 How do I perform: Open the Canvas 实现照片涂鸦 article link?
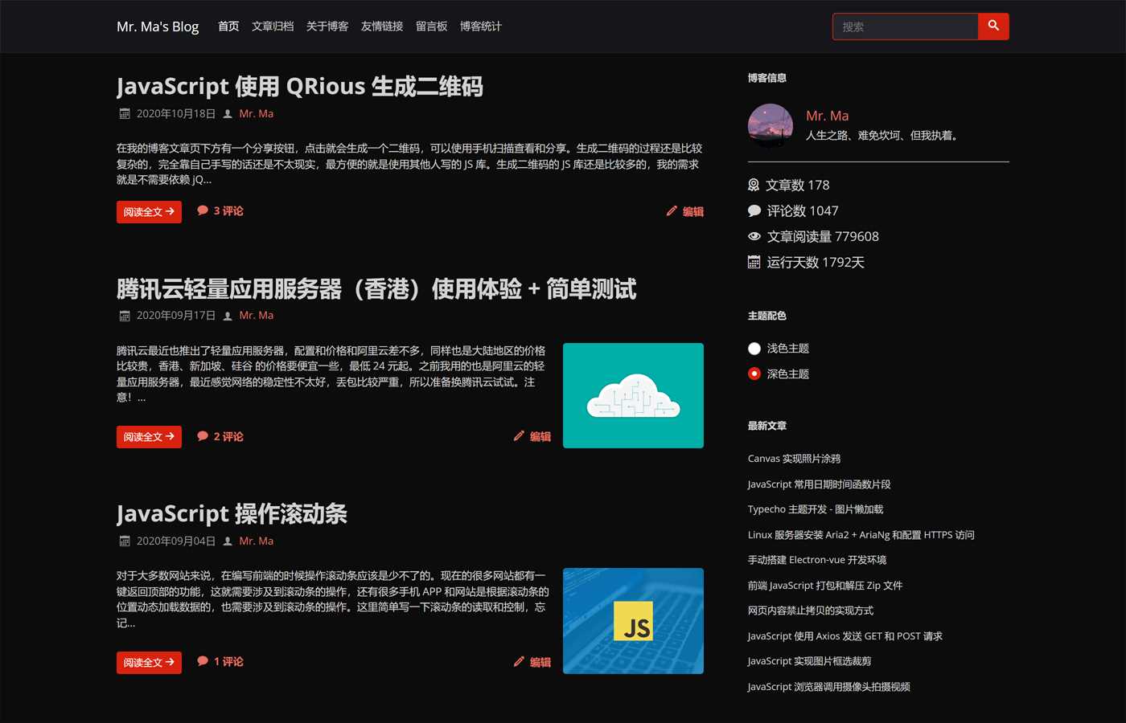[794, 458]
